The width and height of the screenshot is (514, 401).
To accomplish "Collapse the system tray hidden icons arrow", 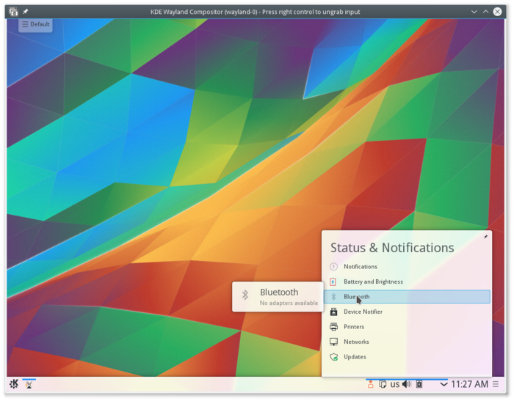I will tap(444, 384).
